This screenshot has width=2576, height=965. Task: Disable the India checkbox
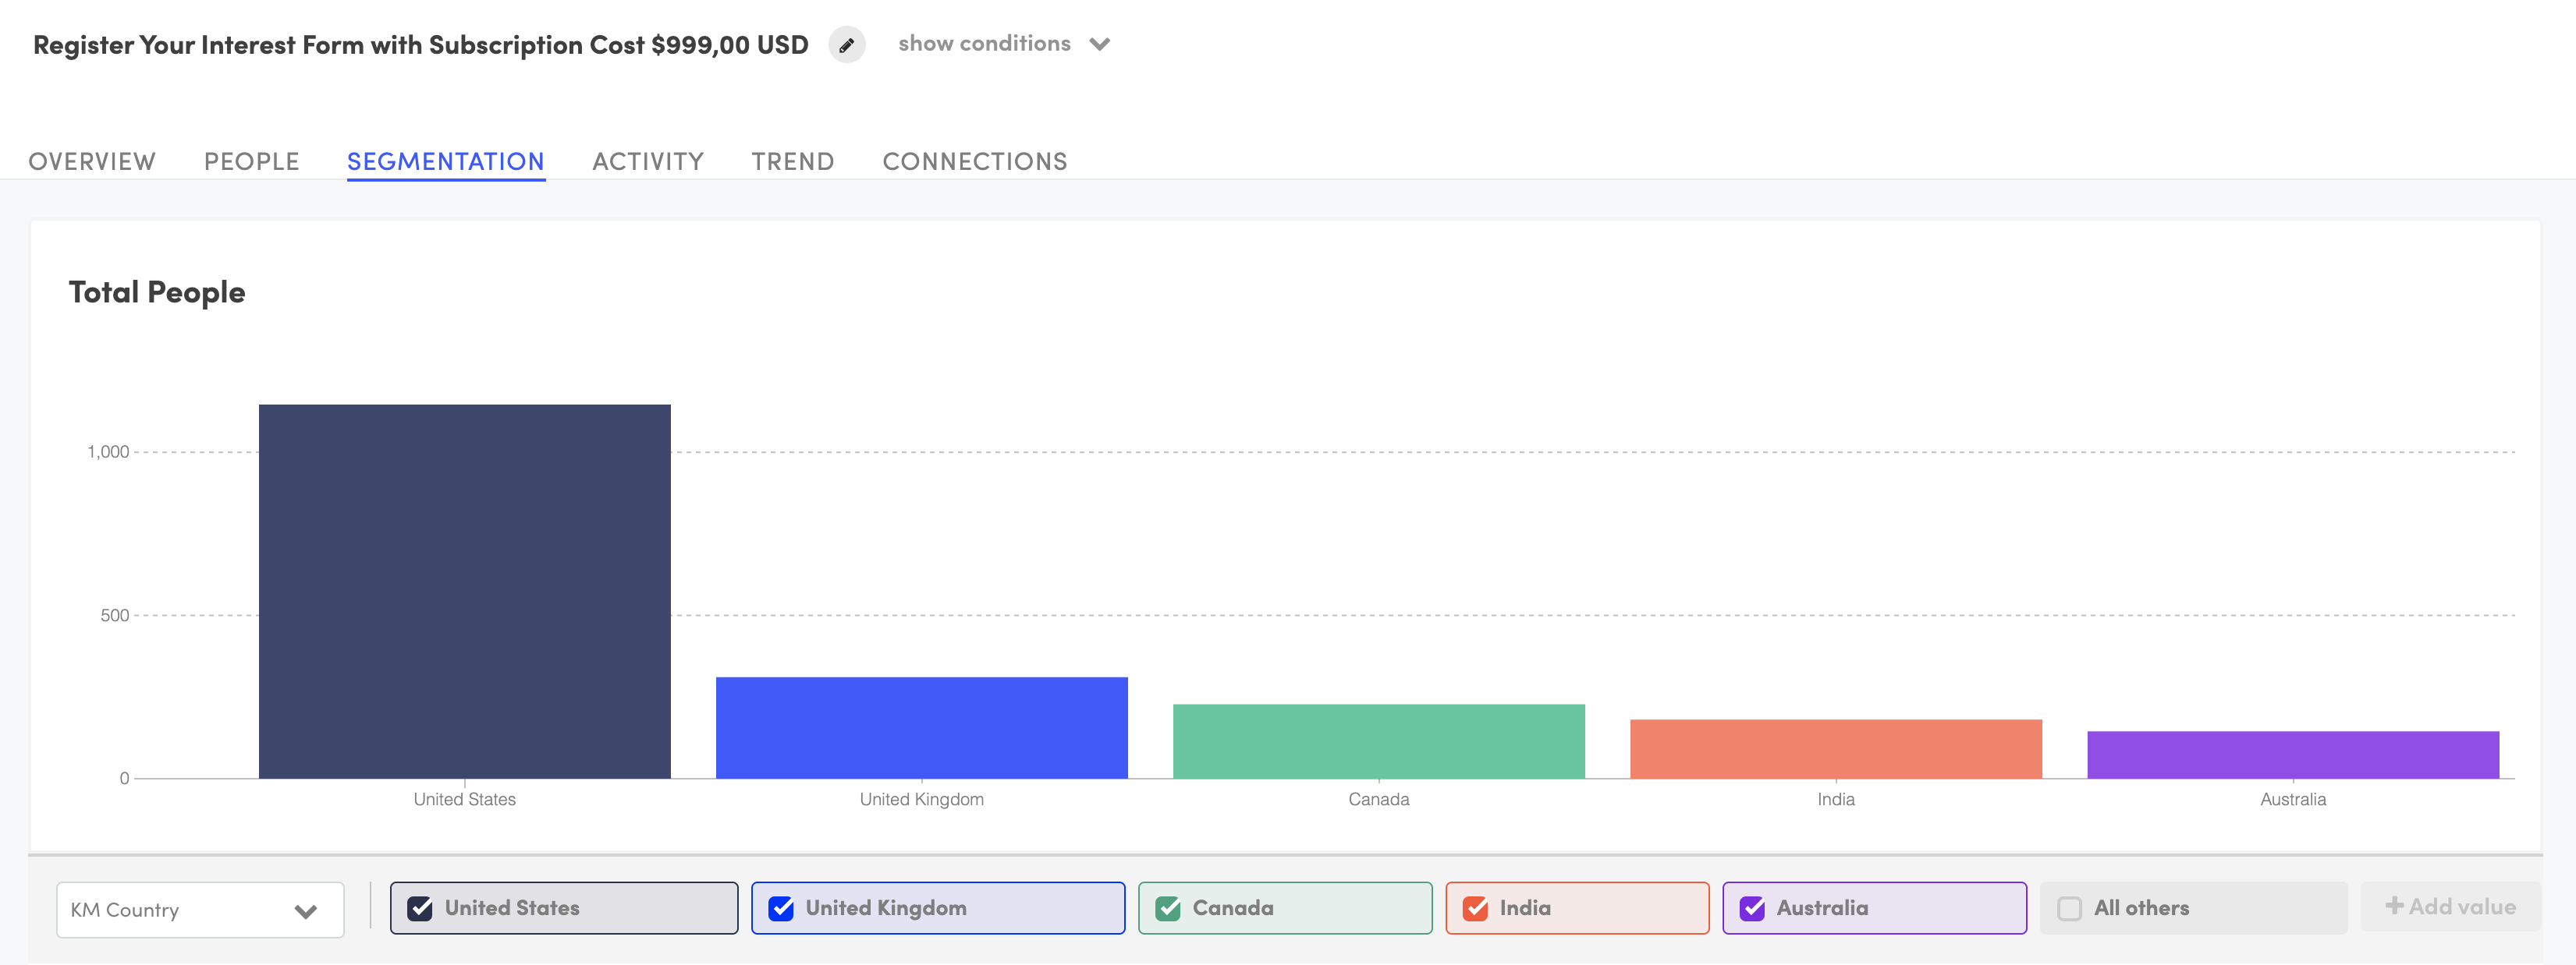coord(1476,907)
